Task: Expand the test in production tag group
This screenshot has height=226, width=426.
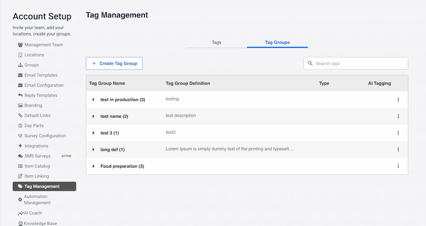Action: coord(93,100)
